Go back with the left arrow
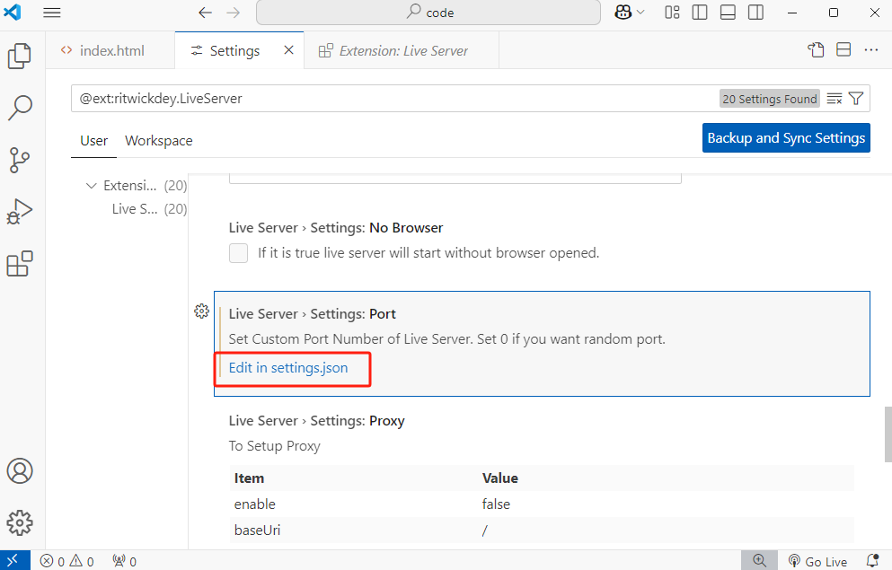Screen dimensions: 892x570 pos(206,13)
